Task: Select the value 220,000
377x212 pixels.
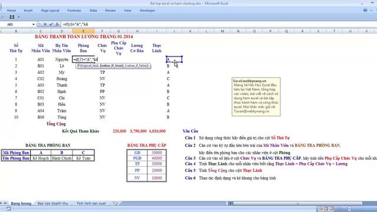Action: (119, 131)
